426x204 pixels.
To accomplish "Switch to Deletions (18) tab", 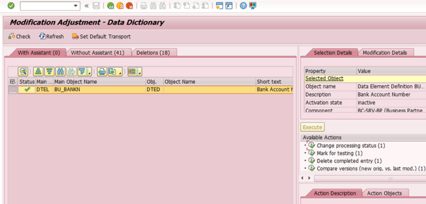I will pos(153,53).
